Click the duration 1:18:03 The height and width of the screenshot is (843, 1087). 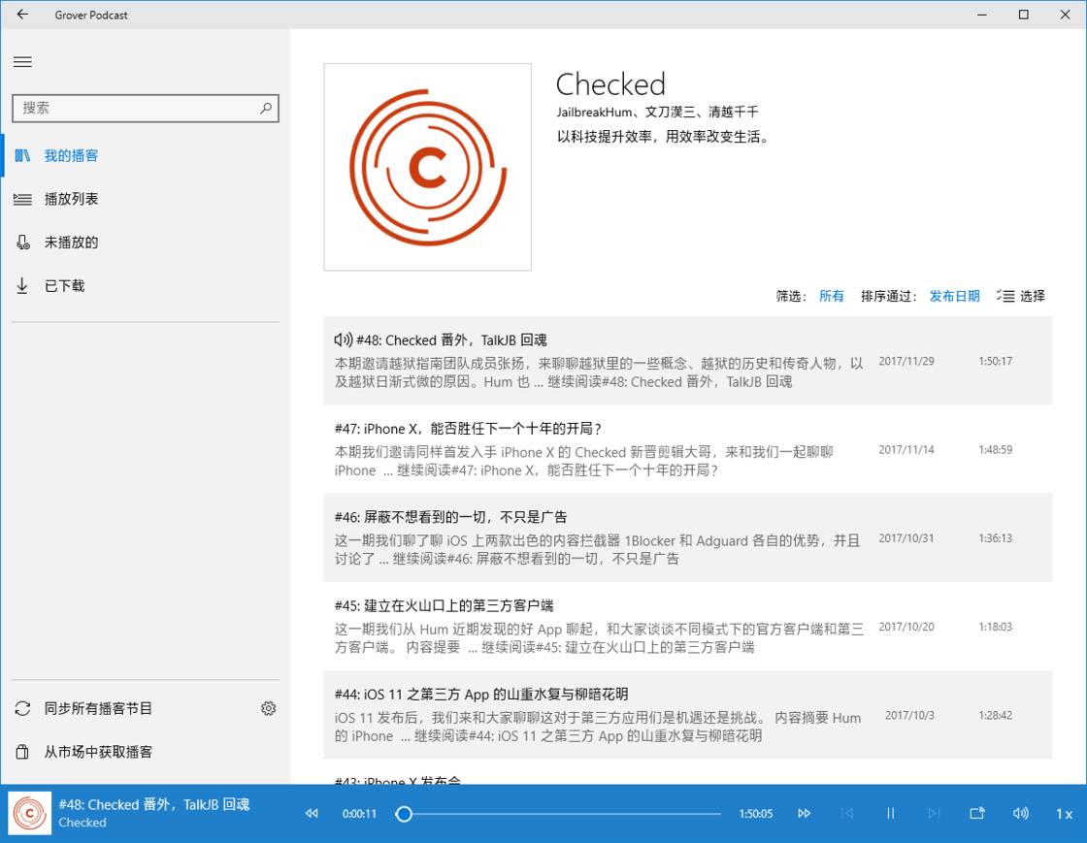click(995, 628)
